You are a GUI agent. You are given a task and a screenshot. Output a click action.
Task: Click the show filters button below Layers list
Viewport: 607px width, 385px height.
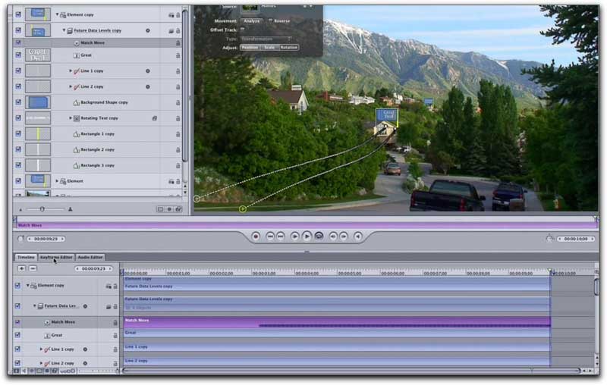coord(178,209)
